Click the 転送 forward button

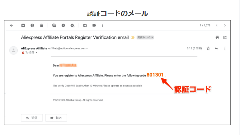pyautogui.click(x=56, y=118)
